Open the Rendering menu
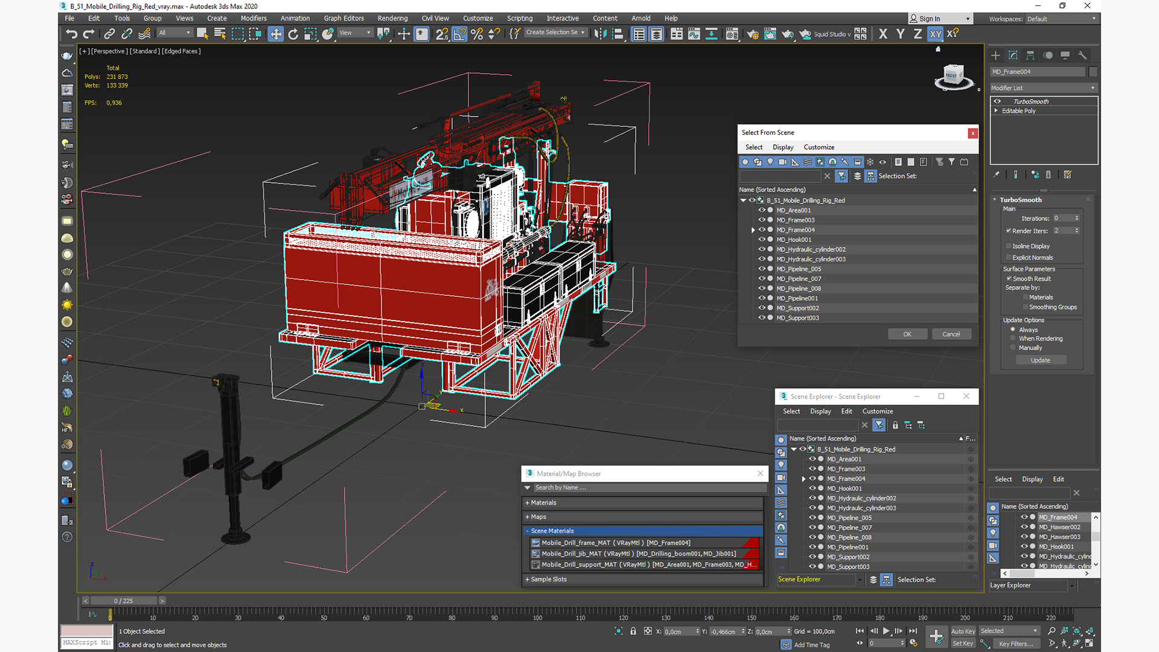The height and width of the screenshot is (652, 1159). tap(392, 18)
